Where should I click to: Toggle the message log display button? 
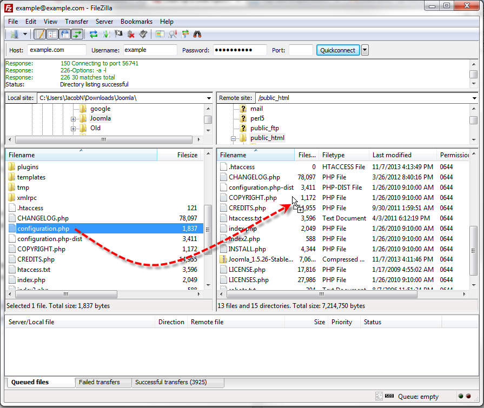click(40, 35)
